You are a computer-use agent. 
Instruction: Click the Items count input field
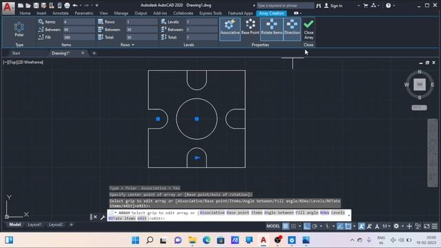coord(79,22)
